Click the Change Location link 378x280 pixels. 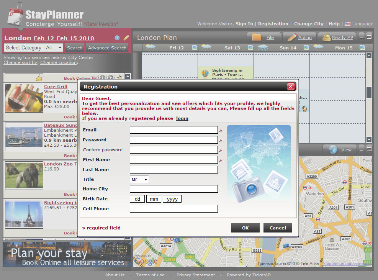coord(59,62)
